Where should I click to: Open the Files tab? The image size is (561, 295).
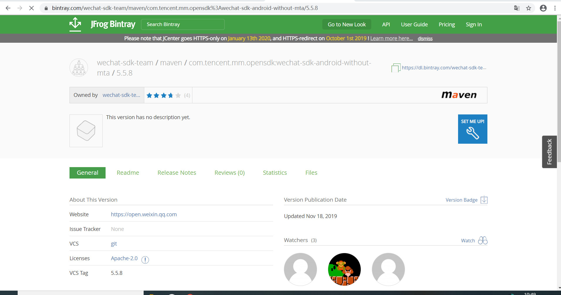pyautogui.click(x=311, y=173)
